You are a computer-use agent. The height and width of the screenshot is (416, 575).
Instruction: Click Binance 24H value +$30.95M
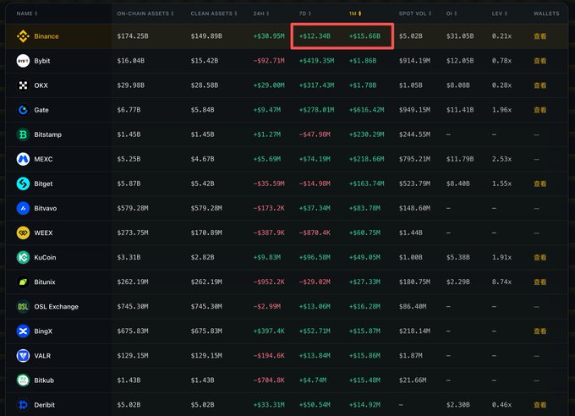[x=269, y=36]
